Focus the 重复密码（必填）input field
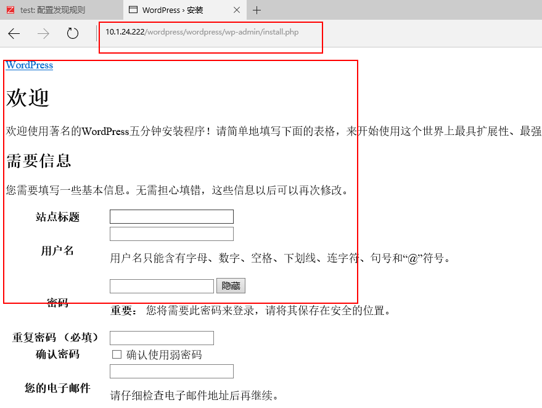This screenshot has height=408, width=542. click(x=162, y=338)
